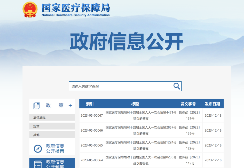The height and width of the screenshot is (168, 244).
Task: Click document number 医保函〔2023〕137号
Action: pos(190,115)
